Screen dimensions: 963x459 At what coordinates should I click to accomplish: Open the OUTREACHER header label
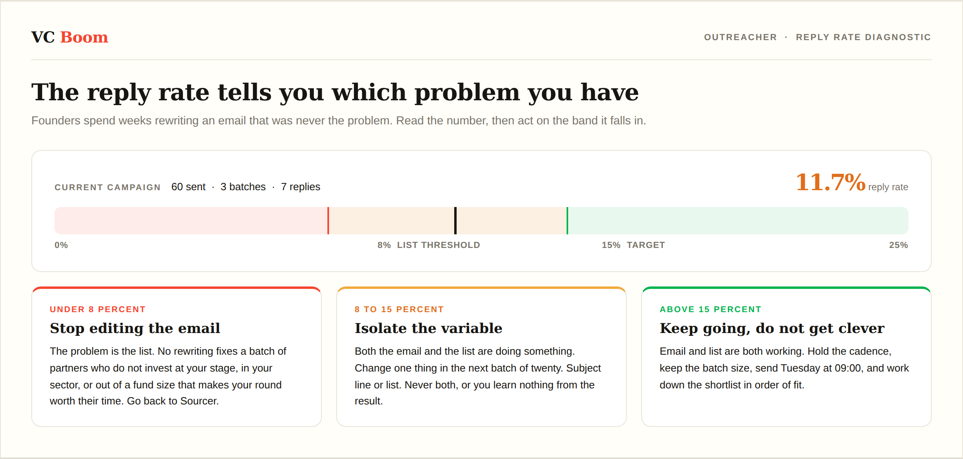(x=740, y=37)
